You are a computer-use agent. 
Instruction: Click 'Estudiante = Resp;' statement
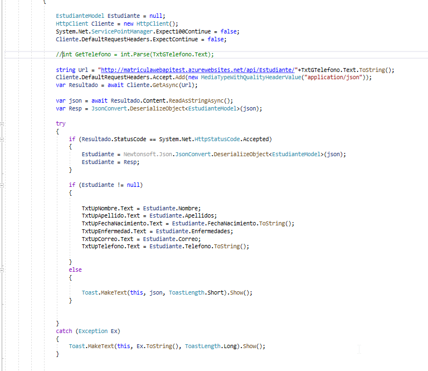(110, 162)
